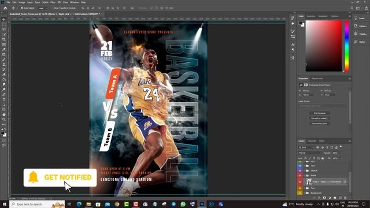Toggle the Auto-Select checkbox
Viewport: 370px width, 208px height.
click(22, 8)
